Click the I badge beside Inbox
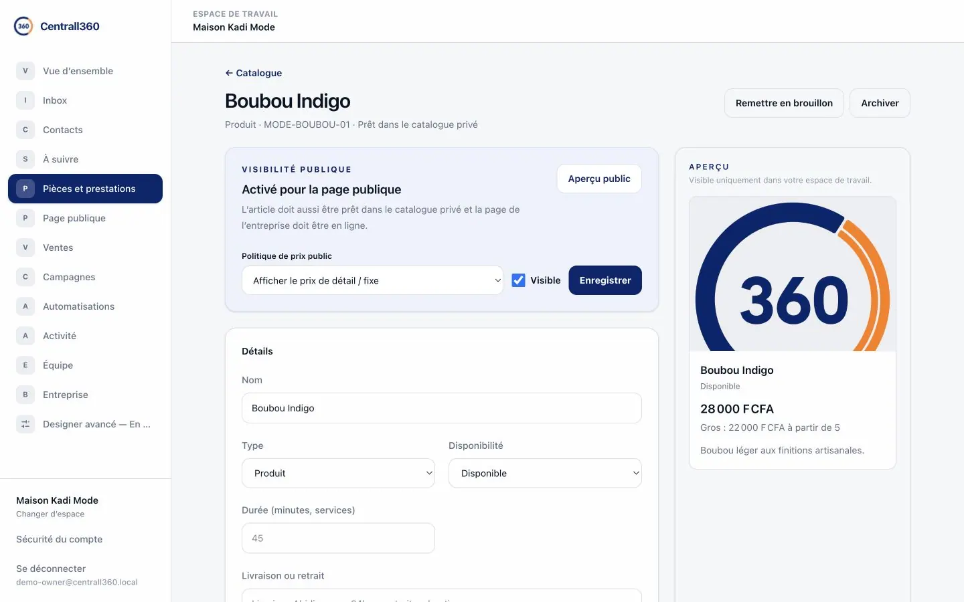The width and height of the screenshot is (964, 602). point(25,100)
